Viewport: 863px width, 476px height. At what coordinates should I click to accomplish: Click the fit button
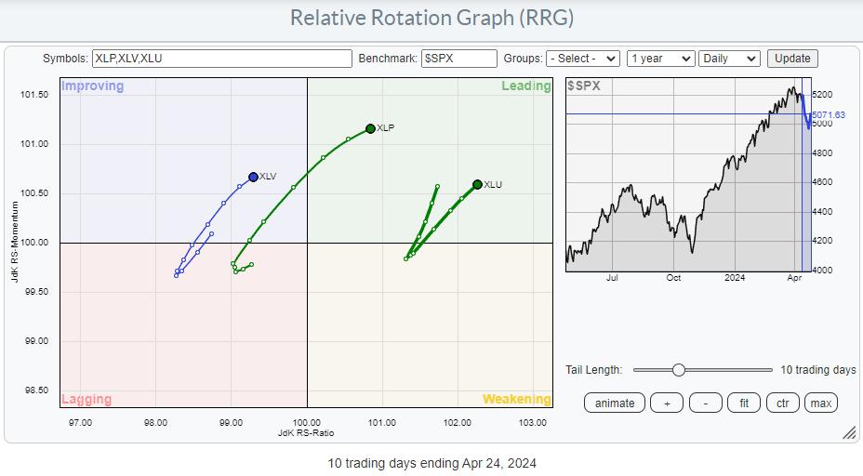[744, 403]
